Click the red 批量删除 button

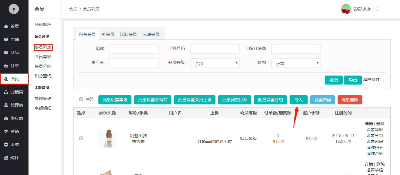click(350, 100)
